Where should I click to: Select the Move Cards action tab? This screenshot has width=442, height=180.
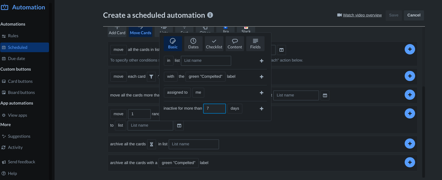[x=140, y=31]
